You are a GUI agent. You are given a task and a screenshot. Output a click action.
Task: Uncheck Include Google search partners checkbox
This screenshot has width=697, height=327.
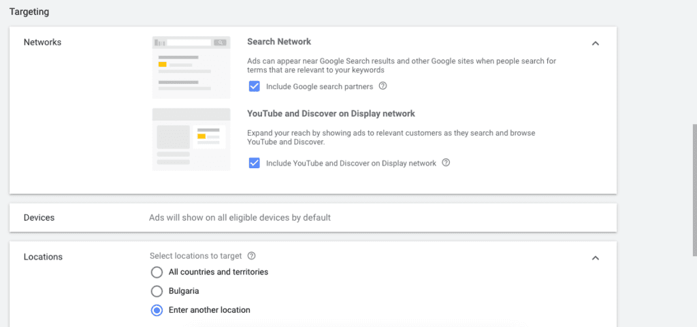click(x=255, y=87)
